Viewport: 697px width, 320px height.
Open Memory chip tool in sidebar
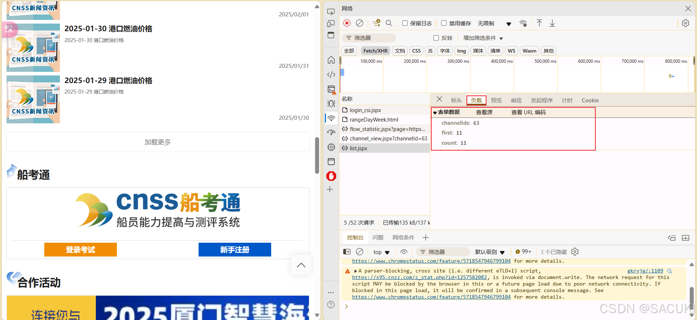[331, 147]
